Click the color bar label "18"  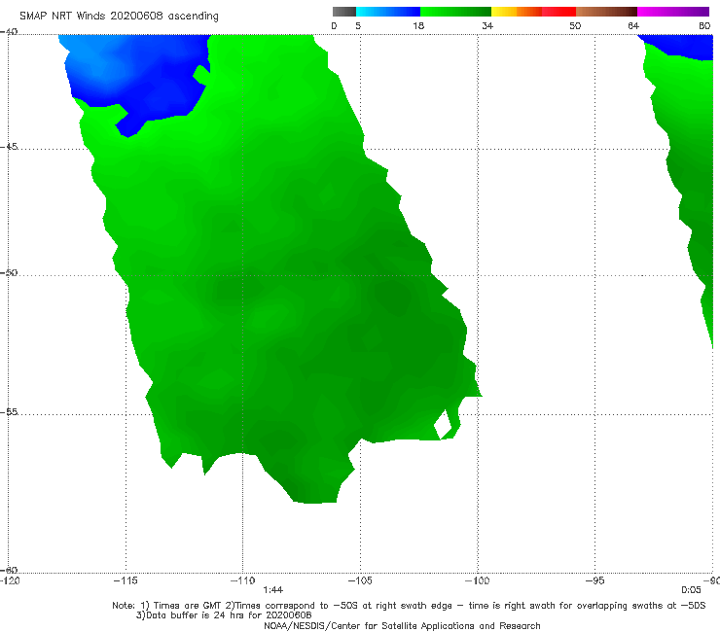click(418, 26)
